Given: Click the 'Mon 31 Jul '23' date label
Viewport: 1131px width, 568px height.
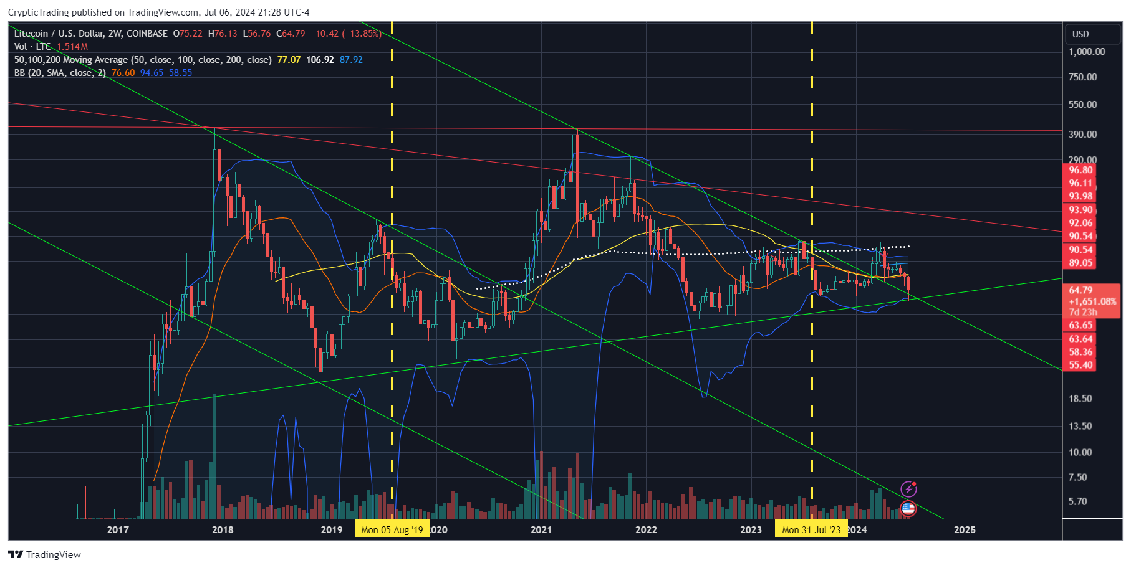Looking at the screenshot, I should coord(811,530).
